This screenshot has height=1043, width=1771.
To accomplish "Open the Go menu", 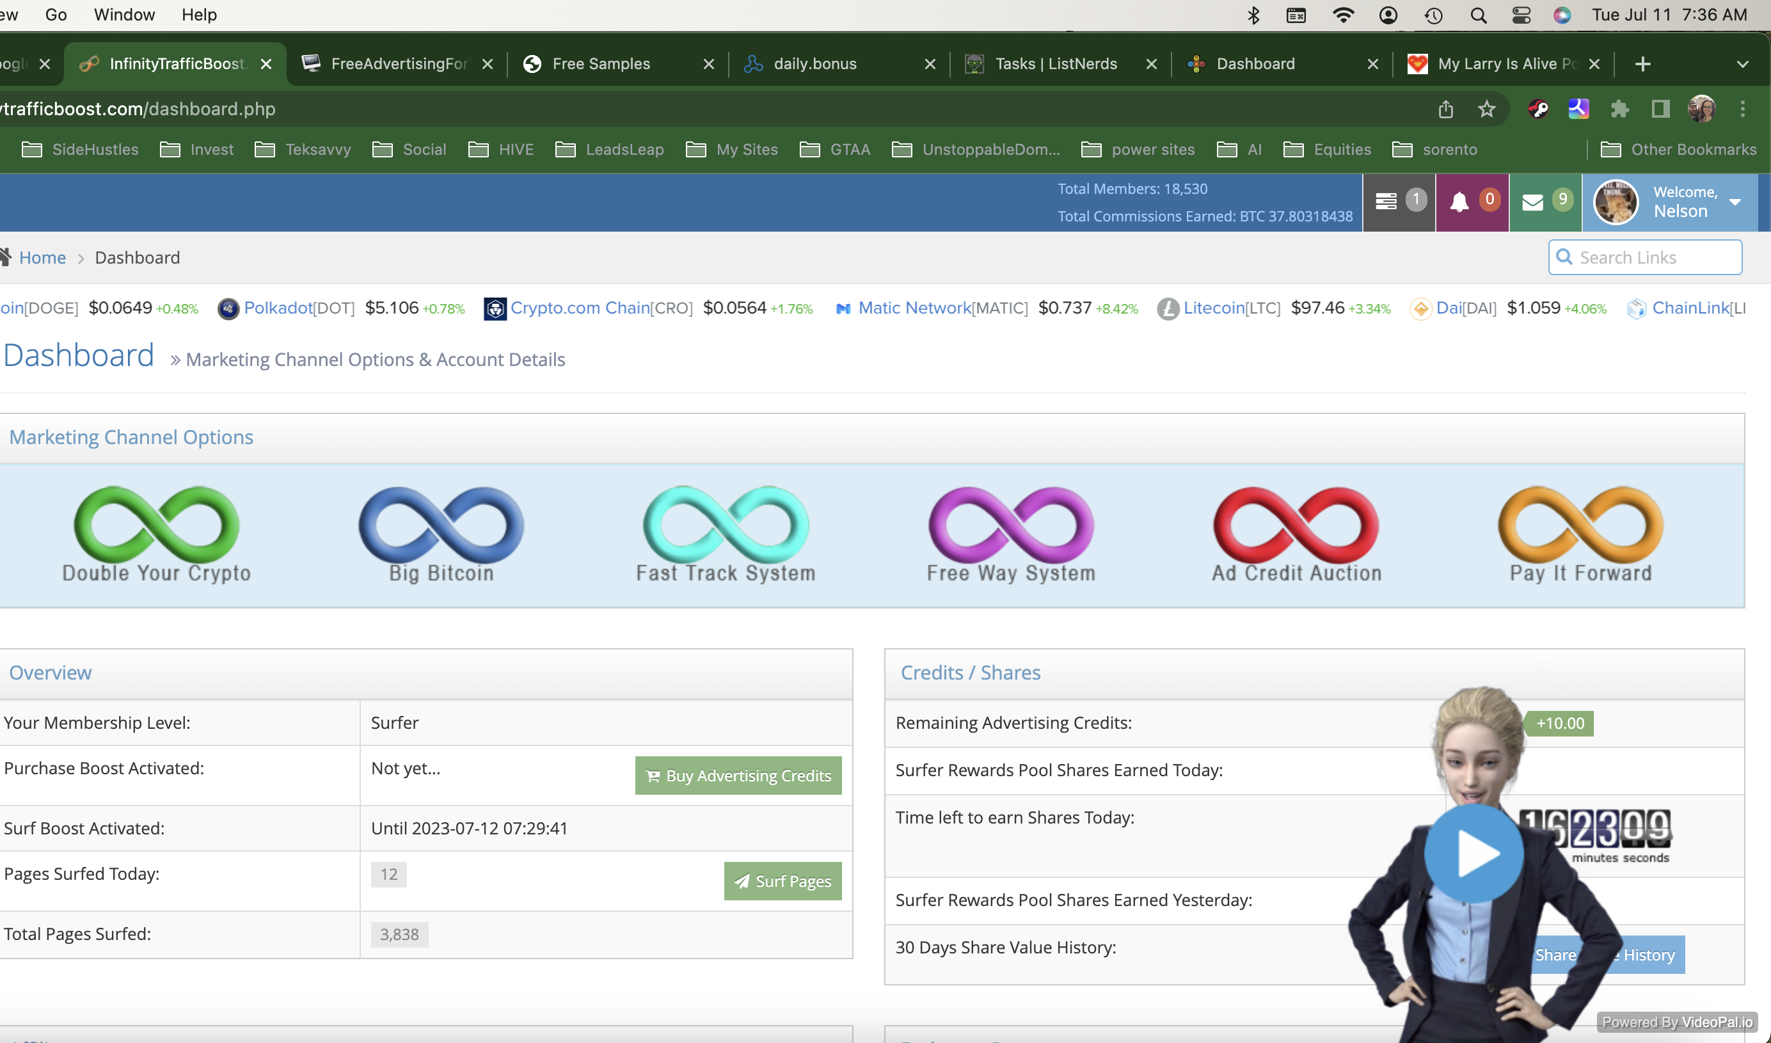I will tap(56, 15).
